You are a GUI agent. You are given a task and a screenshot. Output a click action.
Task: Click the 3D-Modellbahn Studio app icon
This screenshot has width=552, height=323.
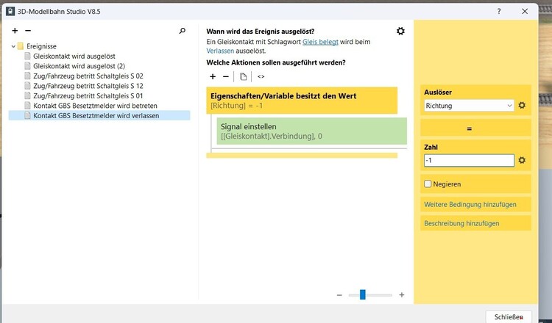click(10, 11)
